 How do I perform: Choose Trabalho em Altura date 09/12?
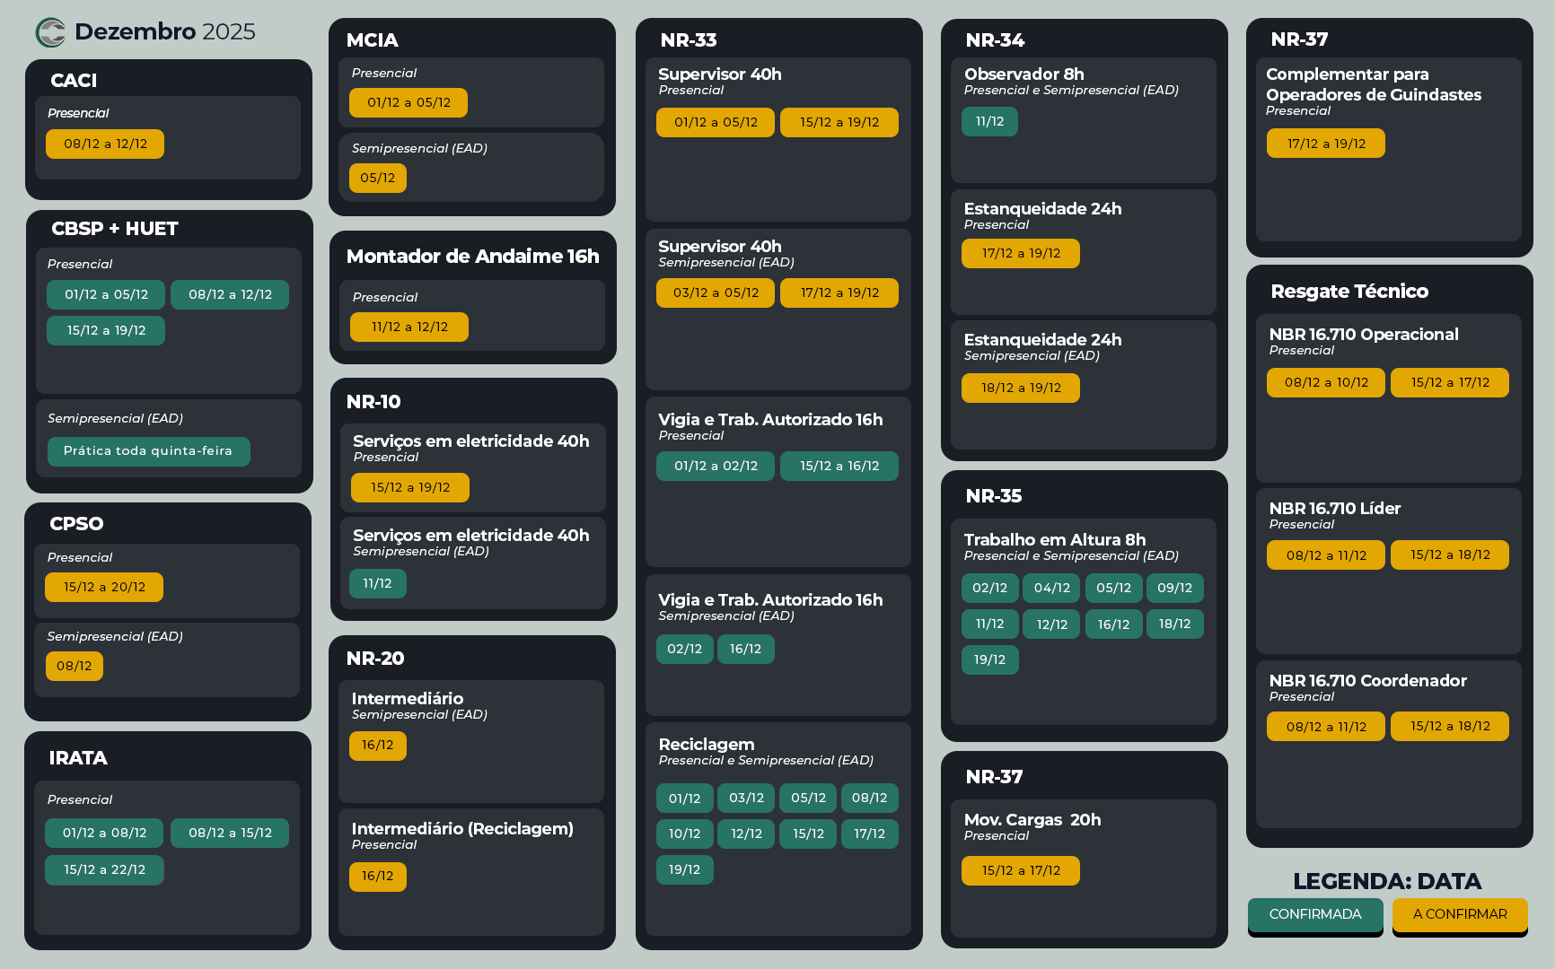[1174, 588]
